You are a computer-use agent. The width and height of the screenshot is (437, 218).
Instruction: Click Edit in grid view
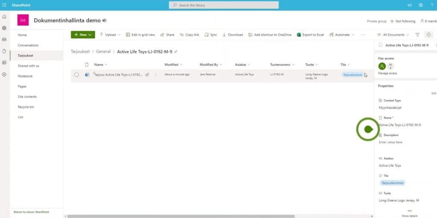(140, 35)
